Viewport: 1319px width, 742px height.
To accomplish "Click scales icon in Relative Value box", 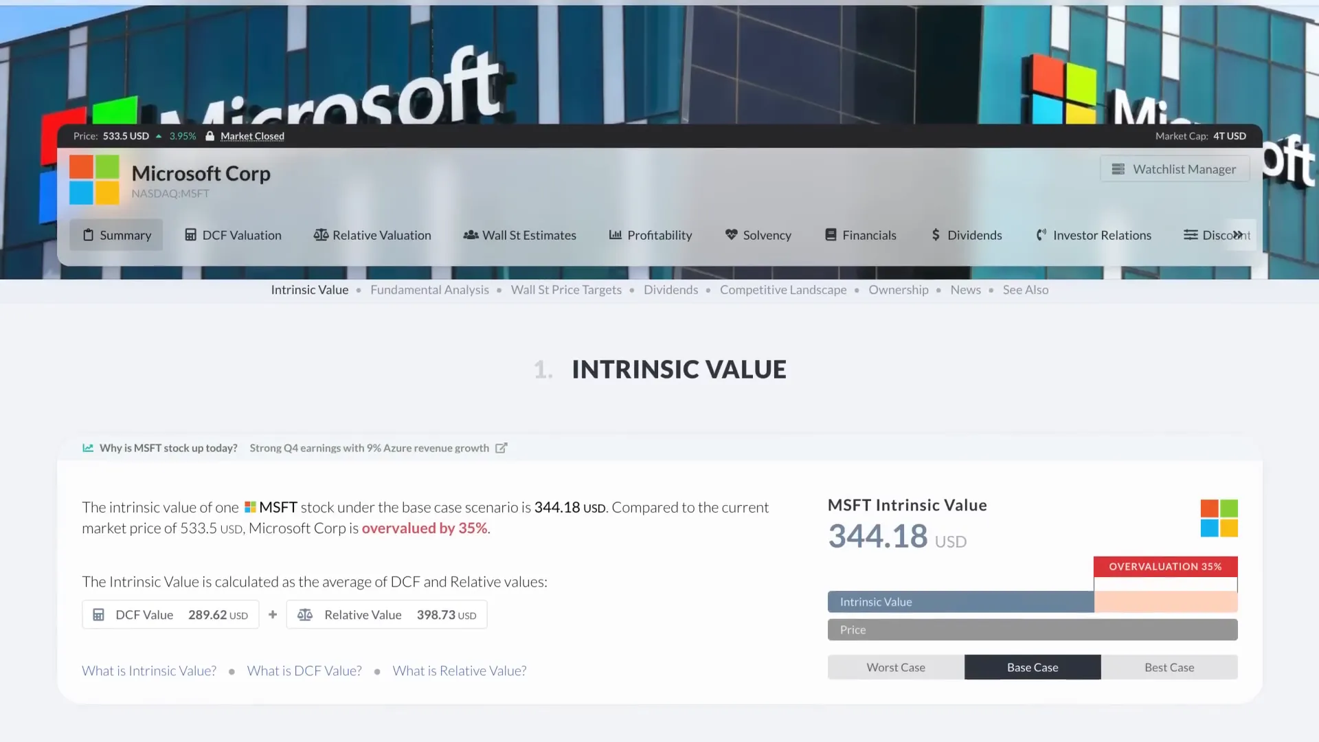I will click(305, 615).
